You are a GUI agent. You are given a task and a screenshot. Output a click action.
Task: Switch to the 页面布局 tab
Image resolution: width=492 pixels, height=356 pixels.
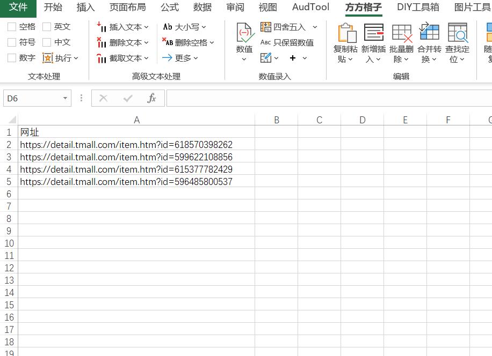pos(128,7)
